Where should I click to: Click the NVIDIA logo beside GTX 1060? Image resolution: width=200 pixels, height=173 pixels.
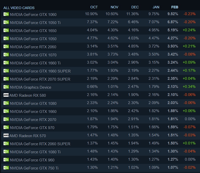point(6,14)
